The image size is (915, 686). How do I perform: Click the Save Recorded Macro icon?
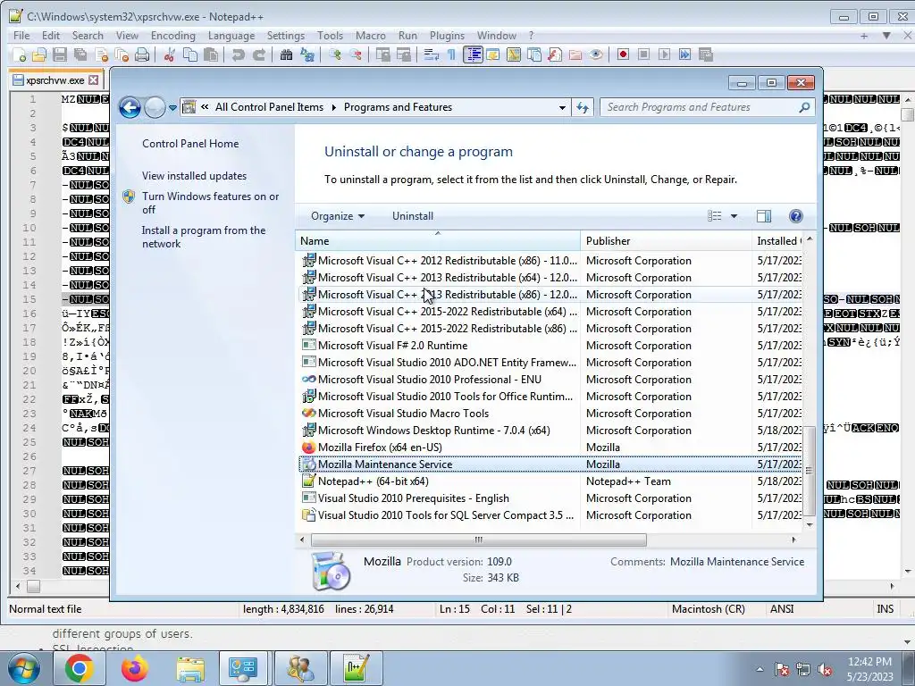click(x=706, y=54)
